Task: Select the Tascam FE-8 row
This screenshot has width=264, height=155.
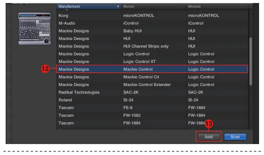Action: (152, 107)
